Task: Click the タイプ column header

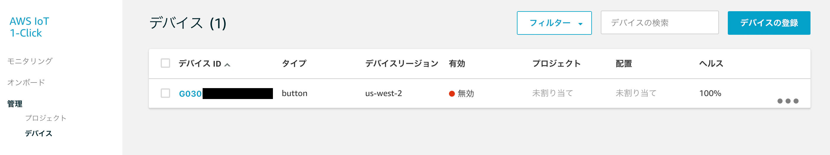Action: pos(294,63)
